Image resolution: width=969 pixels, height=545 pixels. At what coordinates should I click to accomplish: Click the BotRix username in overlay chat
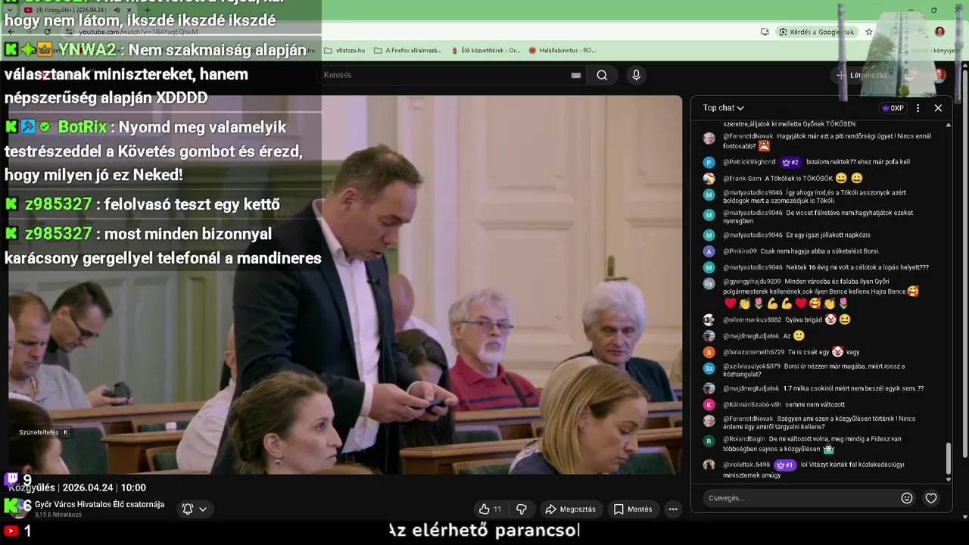[x=83, y=127]
